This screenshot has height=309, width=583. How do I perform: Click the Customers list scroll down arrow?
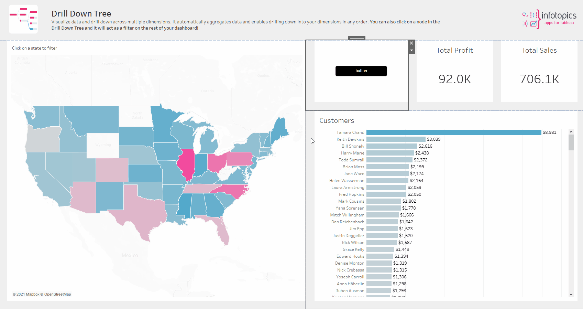pyautogui.click(x=571, y=294)
